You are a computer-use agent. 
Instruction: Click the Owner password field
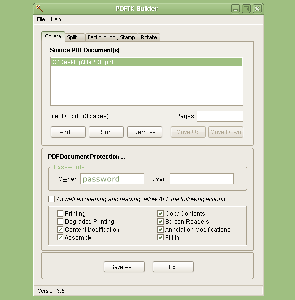coord(112,179)
